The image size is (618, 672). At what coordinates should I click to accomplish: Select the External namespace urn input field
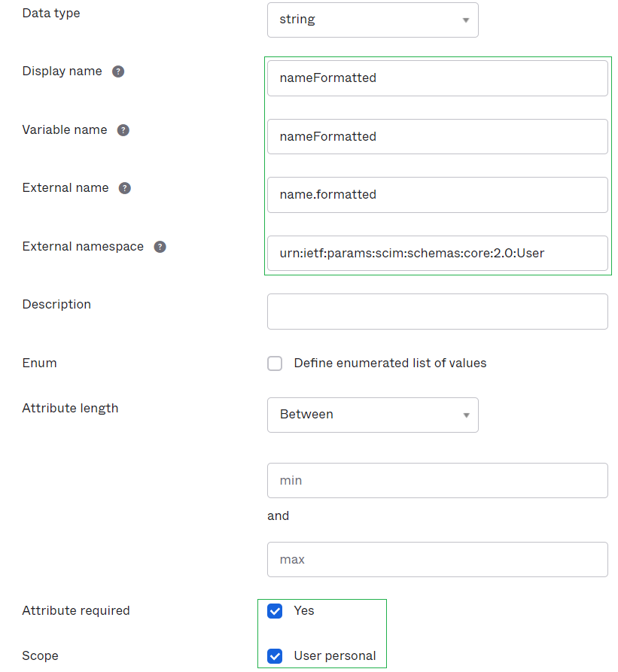437,254
